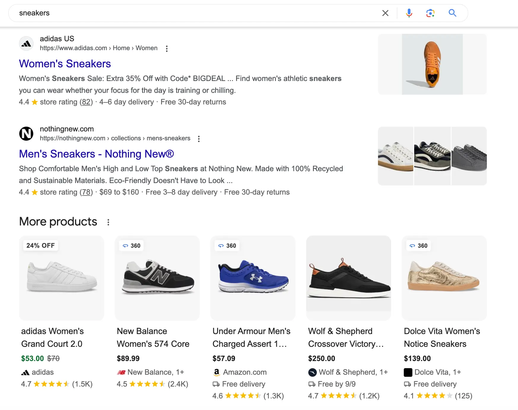Screen dimensions: 518x410
Task: Open the Women's Sneakers result link
Action: (x=65, y=64)
